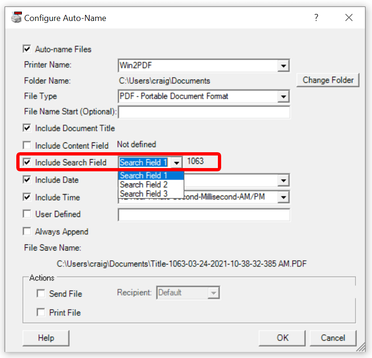The image size is (372, 358).
Task: Toggle the Auto-name Files checkbox
Action: pos(27,49)
